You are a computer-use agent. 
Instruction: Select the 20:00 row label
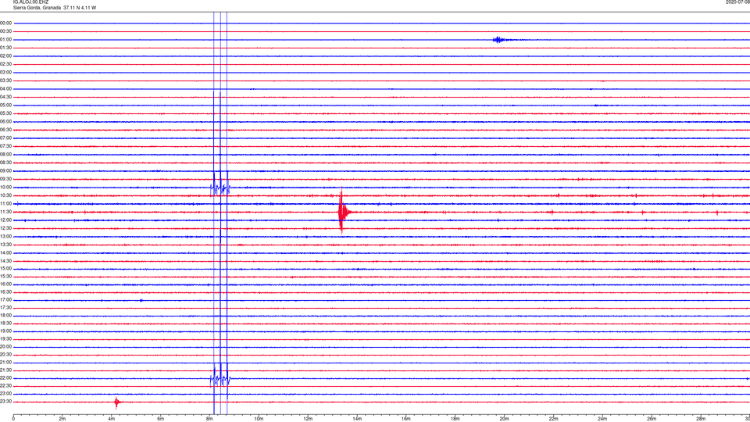pos(6,347)
